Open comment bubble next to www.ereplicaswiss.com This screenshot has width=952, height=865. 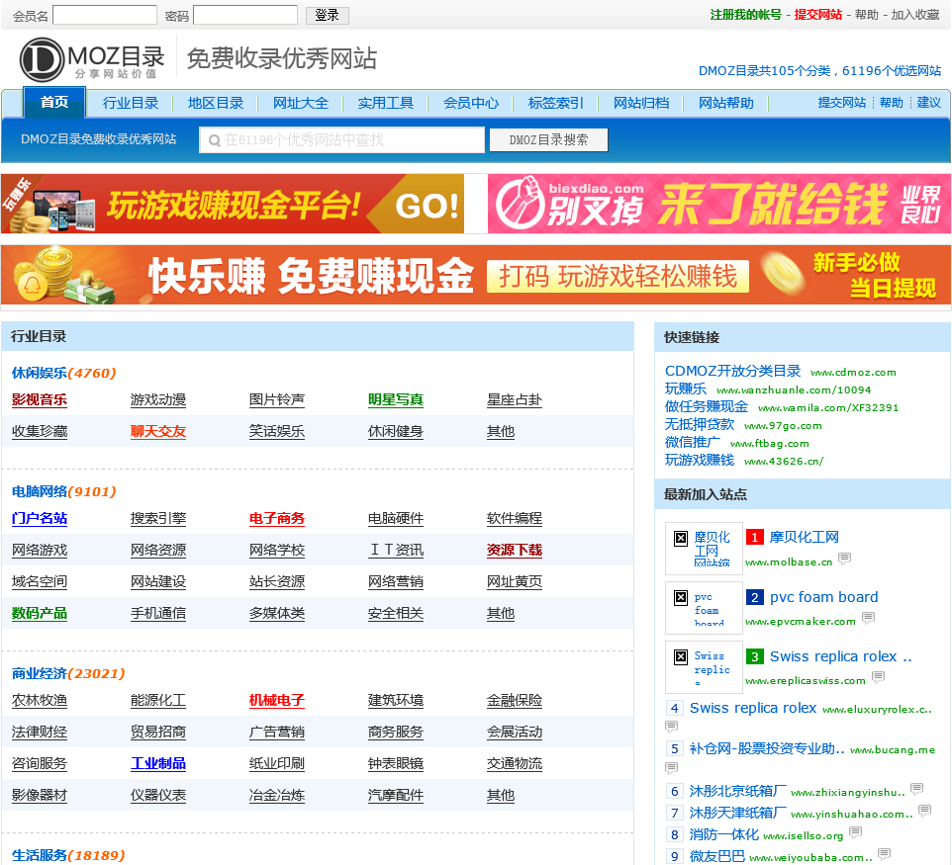coord(878,677)
